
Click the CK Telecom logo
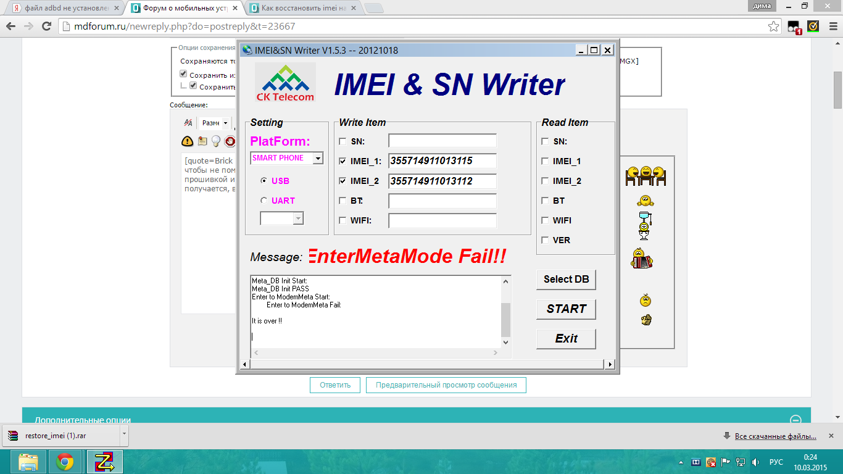(x=285, y=82)
